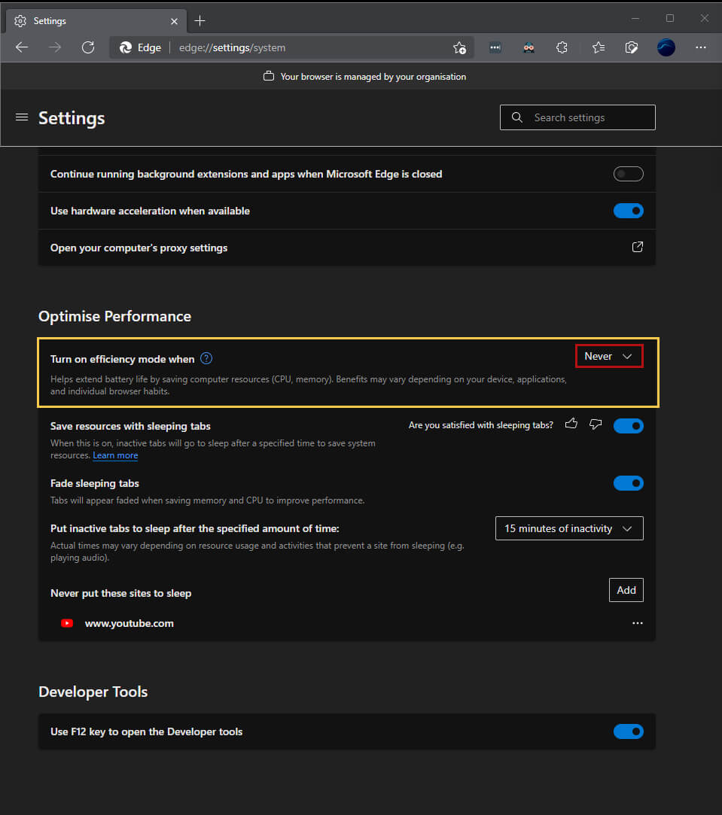Add this page to favourites star icon
The image size is (722, 815).
pos(459,48)
